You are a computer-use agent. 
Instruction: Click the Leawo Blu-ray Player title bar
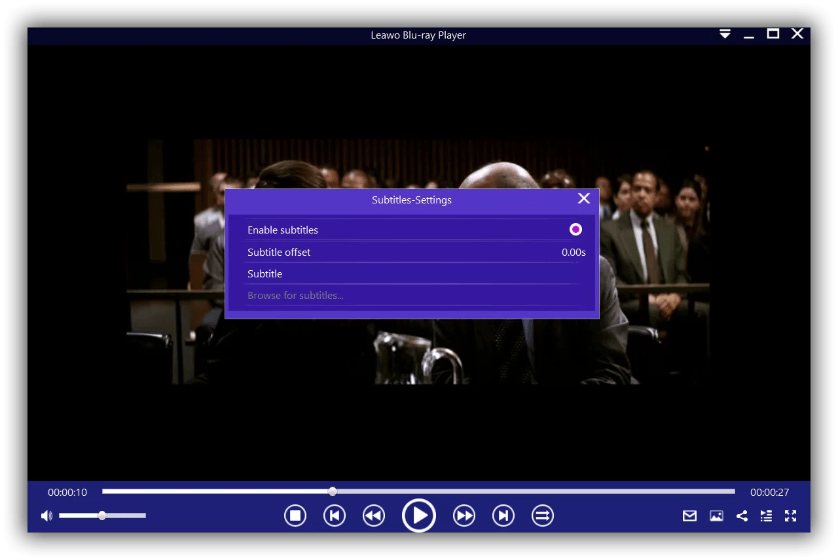418,35
